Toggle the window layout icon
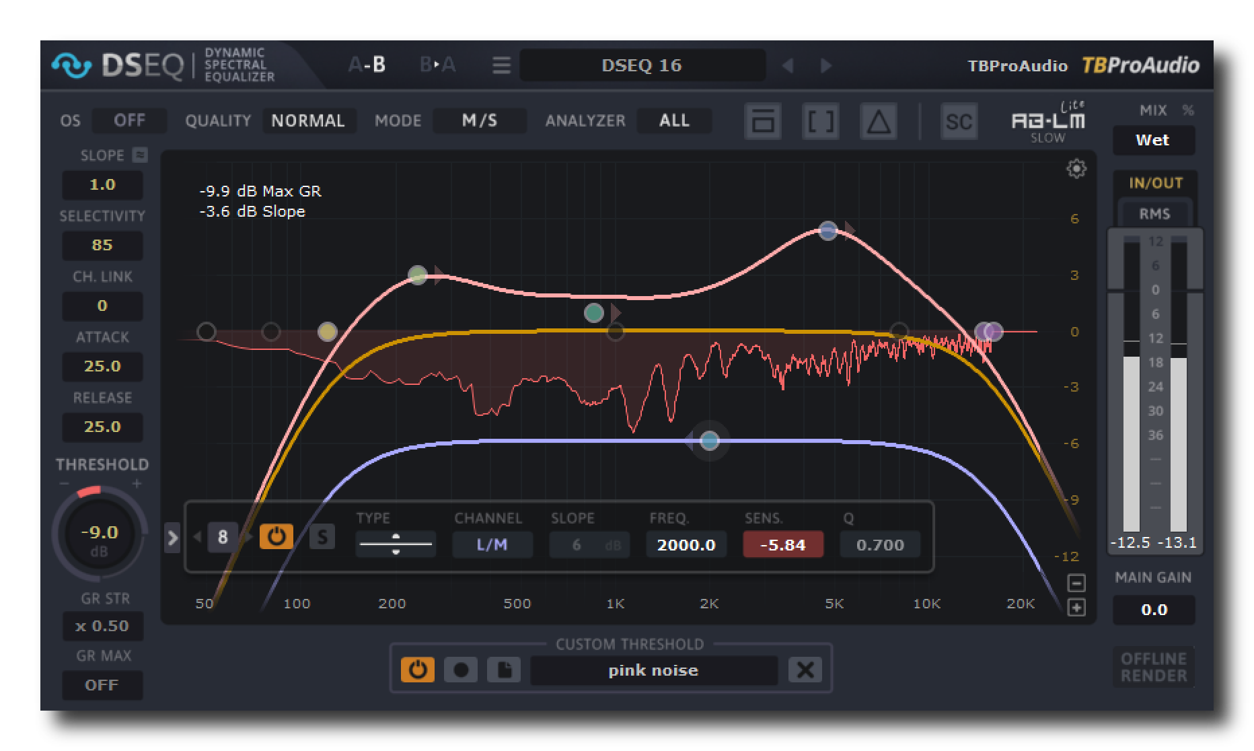Screen dimensions: 1254x751 click(x=763, y=122)
